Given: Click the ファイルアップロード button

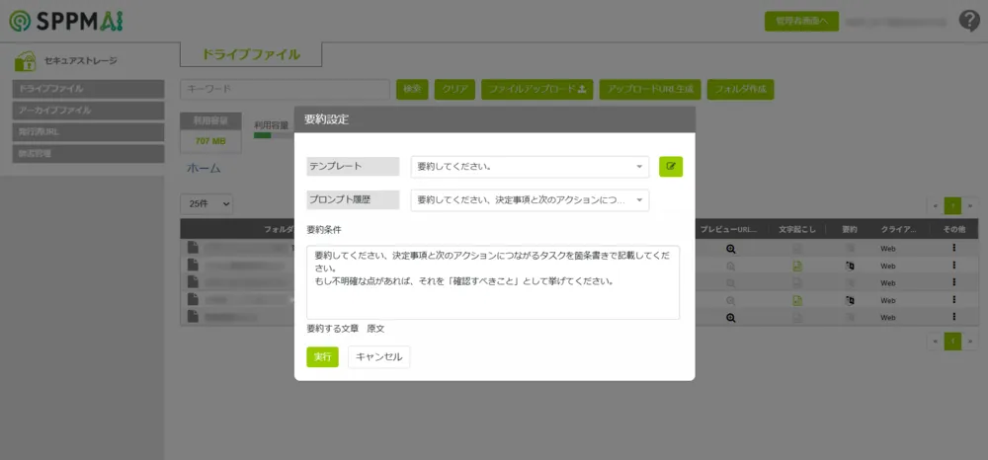Looking at the screenshot, I should (x=537, y=90).
